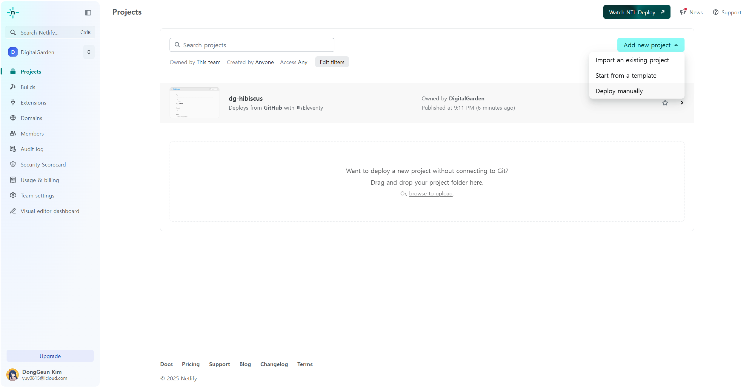The height and width of the screenshot is (389, 752).
Task: Go to Domains globe icon
Action: point(13,118)
